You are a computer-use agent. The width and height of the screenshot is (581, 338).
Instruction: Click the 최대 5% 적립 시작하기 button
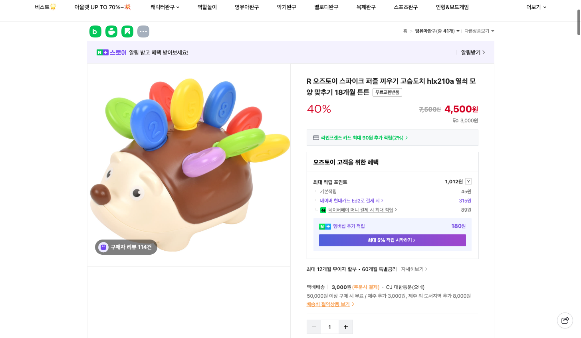click(392, 240)
